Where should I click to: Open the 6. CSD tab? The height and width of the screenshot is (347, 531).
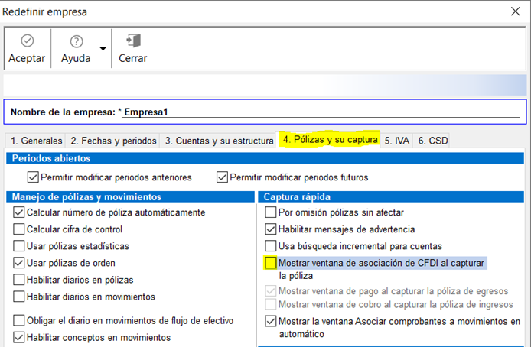433,141
